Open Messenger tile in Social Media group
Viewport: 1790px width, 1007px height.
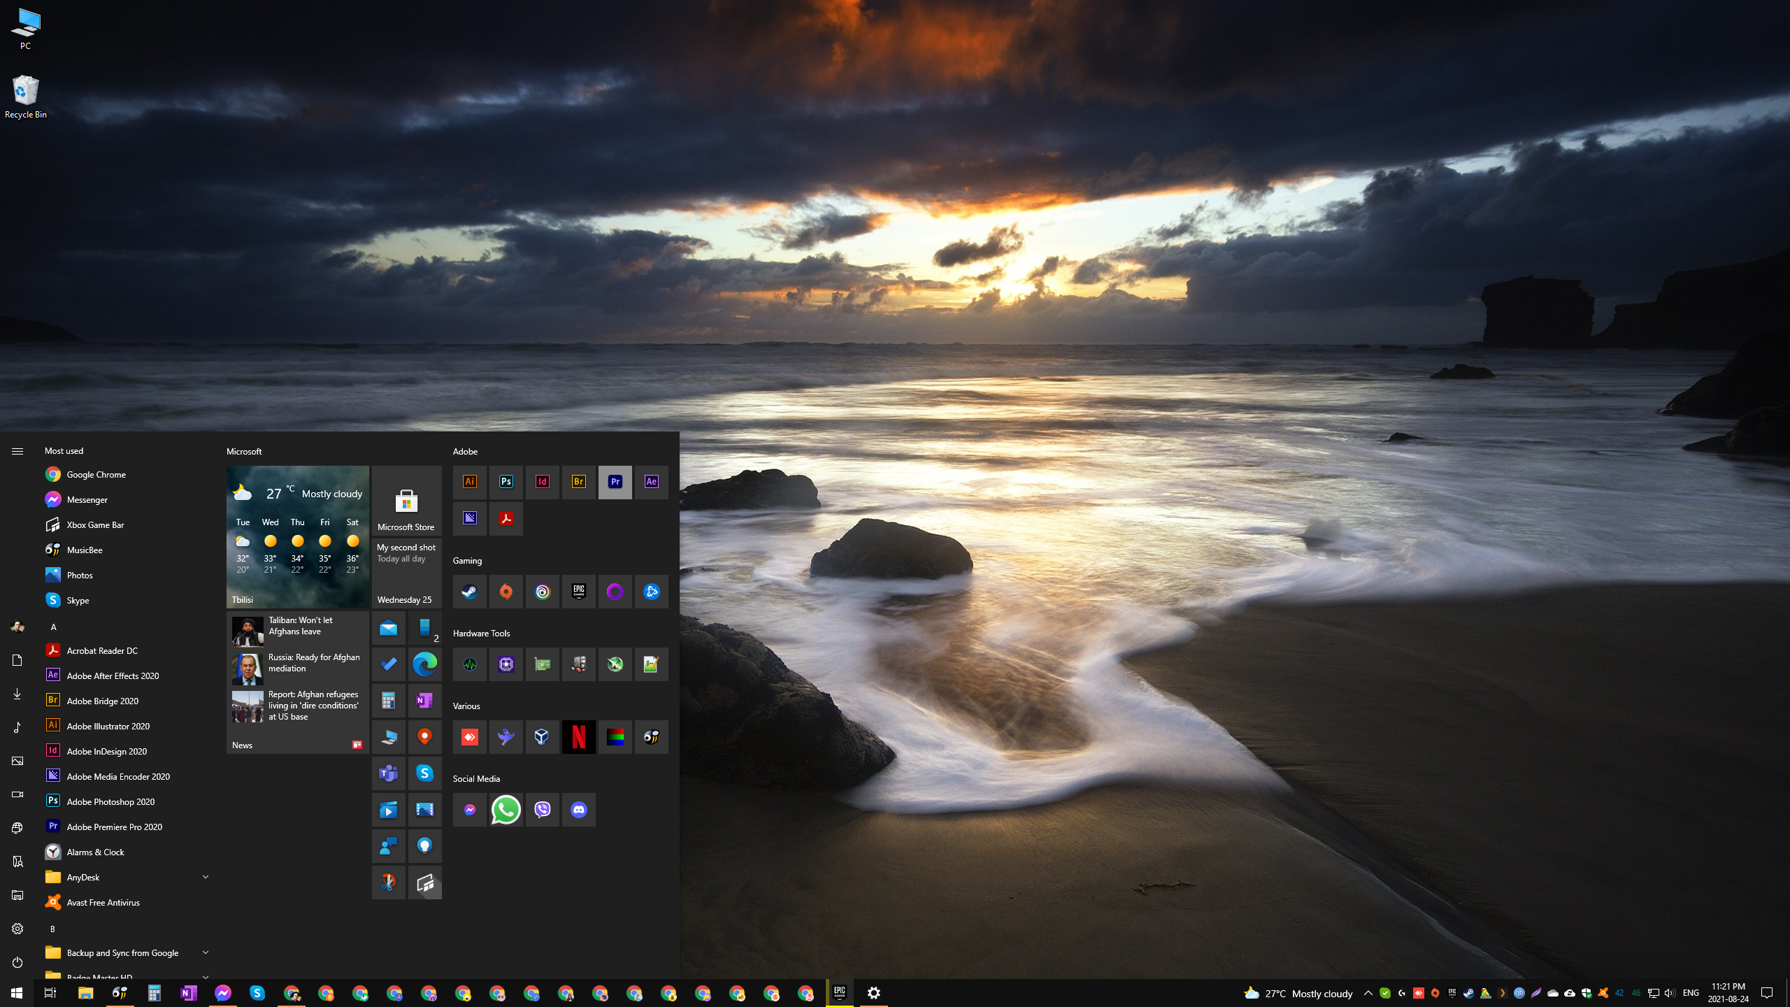point(469,810)
